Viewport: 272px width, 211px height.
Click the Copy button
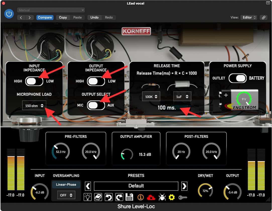tap(63, 18)
